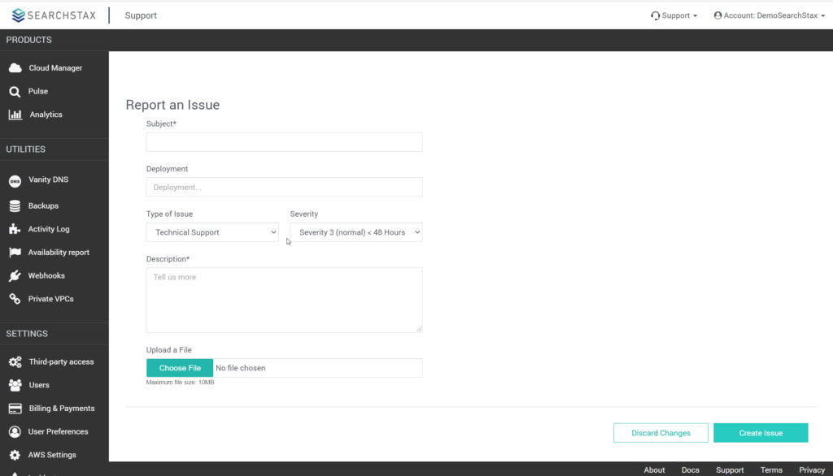Click the Choose File button
The height and width of the screenshot is (476, 833).
point(180,368)
